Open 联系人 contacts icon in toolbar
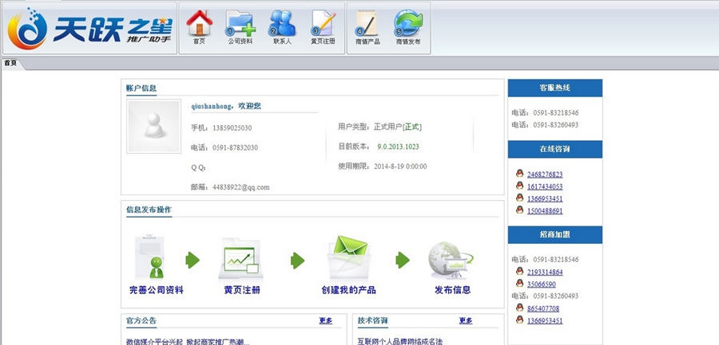The height and width of the screenshot is (345, 719). [282, 23]
